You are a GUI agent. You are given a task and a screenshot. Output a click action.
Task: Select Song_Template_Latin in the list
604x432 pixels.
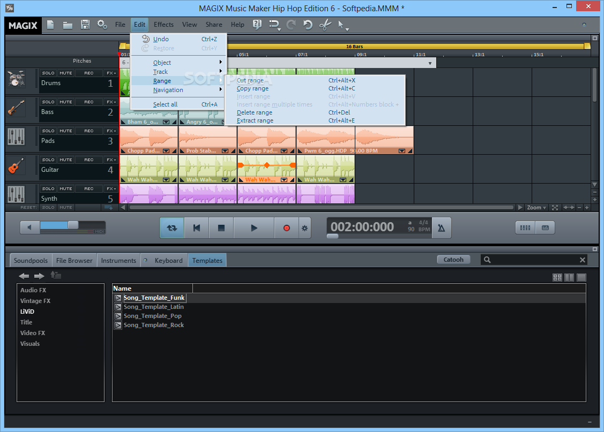[x=153, y=307]
